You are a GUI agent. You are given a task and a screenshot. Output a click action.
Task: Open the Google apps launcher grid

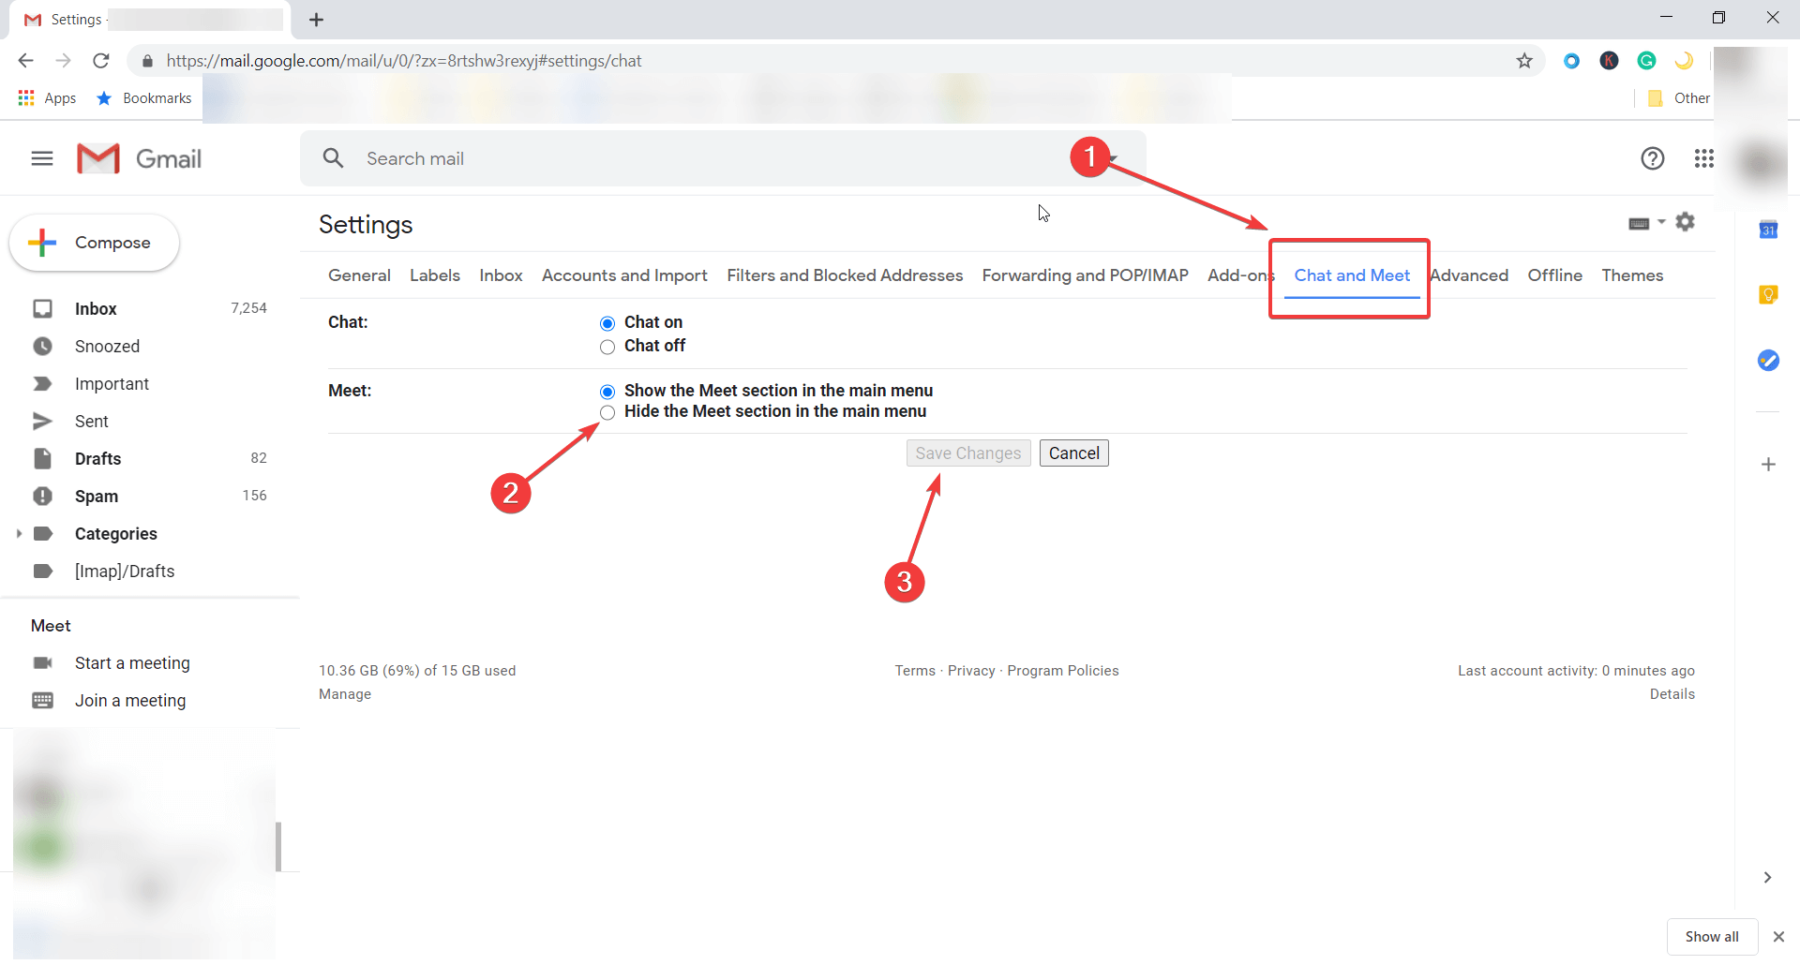coord(1705,158)
